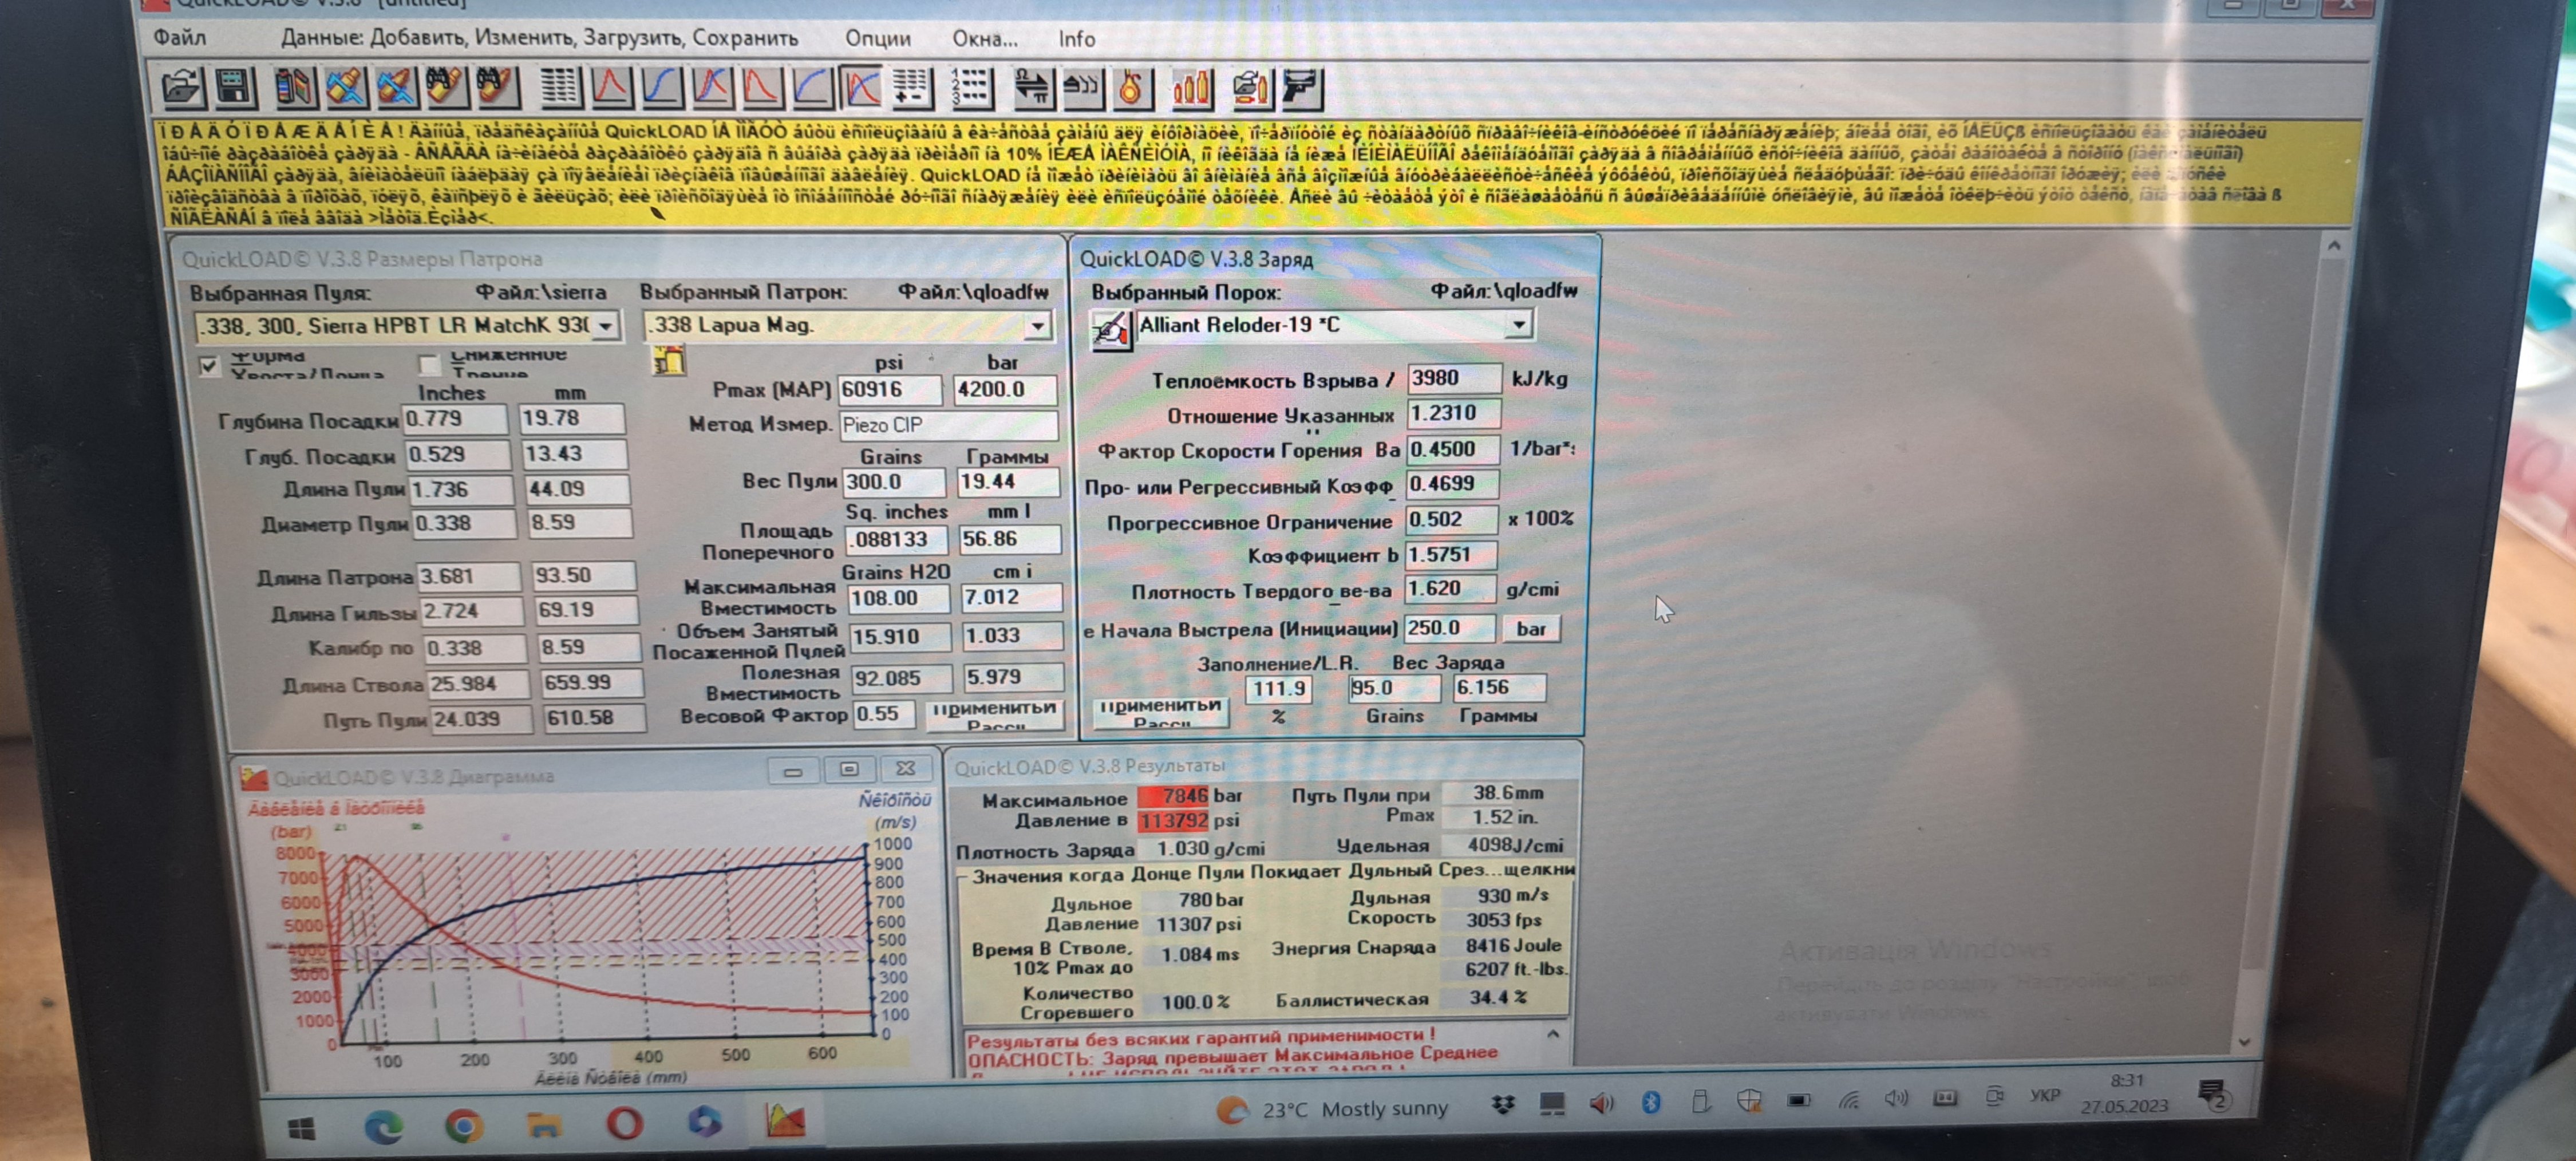This screenshot has width=2576, height=1161.
Task: Open the plus-minus charge table icon
Action: [911, 88]
